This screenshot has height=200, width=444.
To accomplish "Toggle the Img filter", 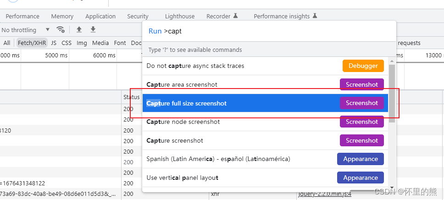I will (82, 43).
